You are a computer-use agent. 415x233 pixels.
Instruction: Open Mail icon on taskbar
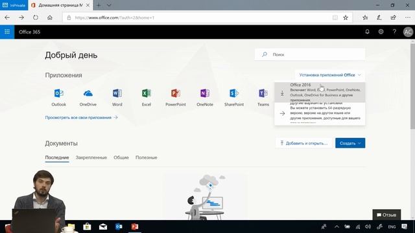[103, 227]
